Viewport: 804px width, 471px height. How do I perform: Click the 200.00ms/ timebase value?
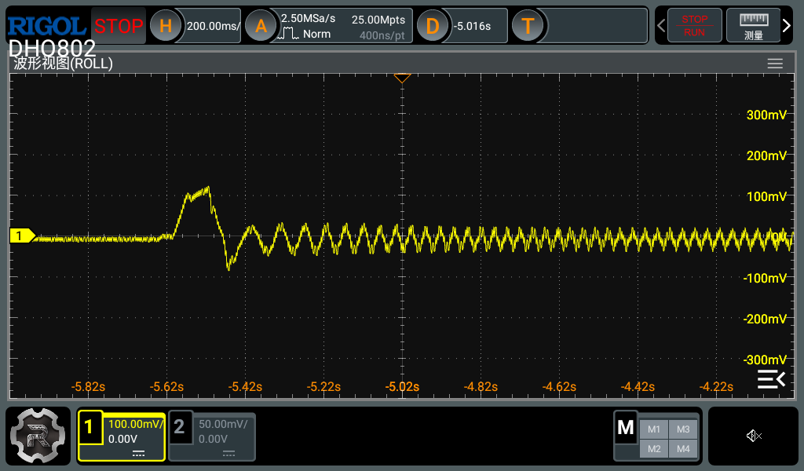click(x=214, y=26)
